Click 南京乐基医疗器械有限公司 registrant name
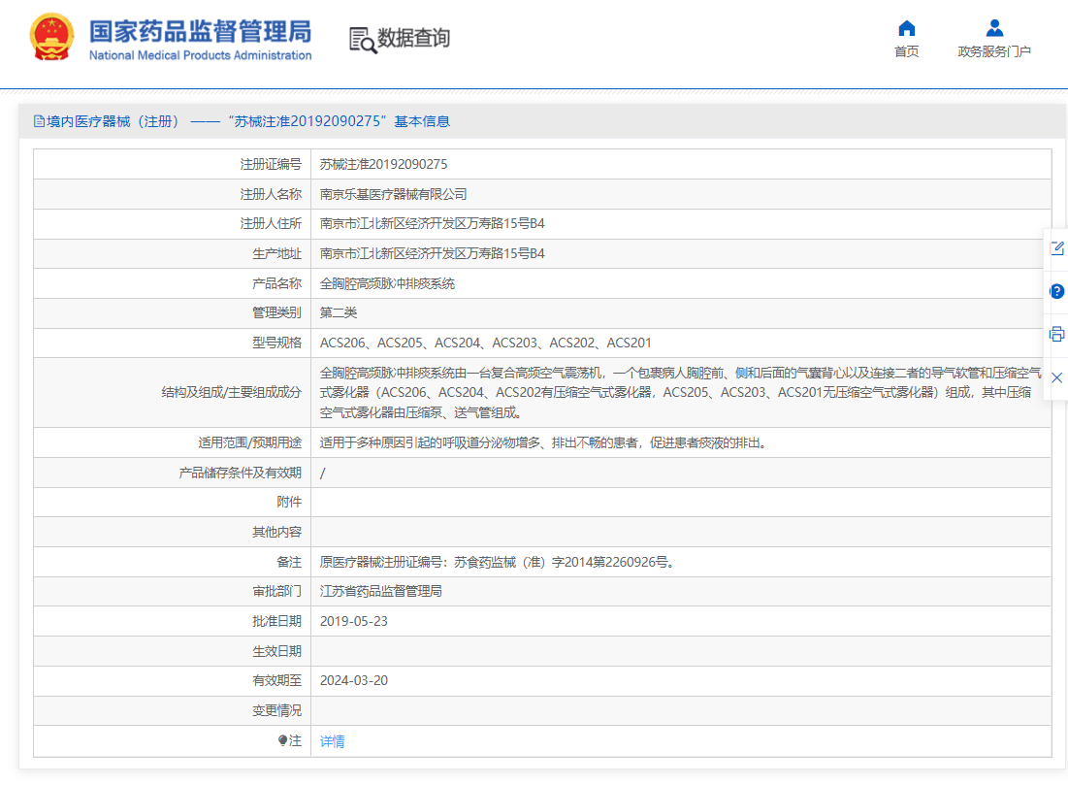Viewport: 1068px width, 785px height. click(393, 194)
